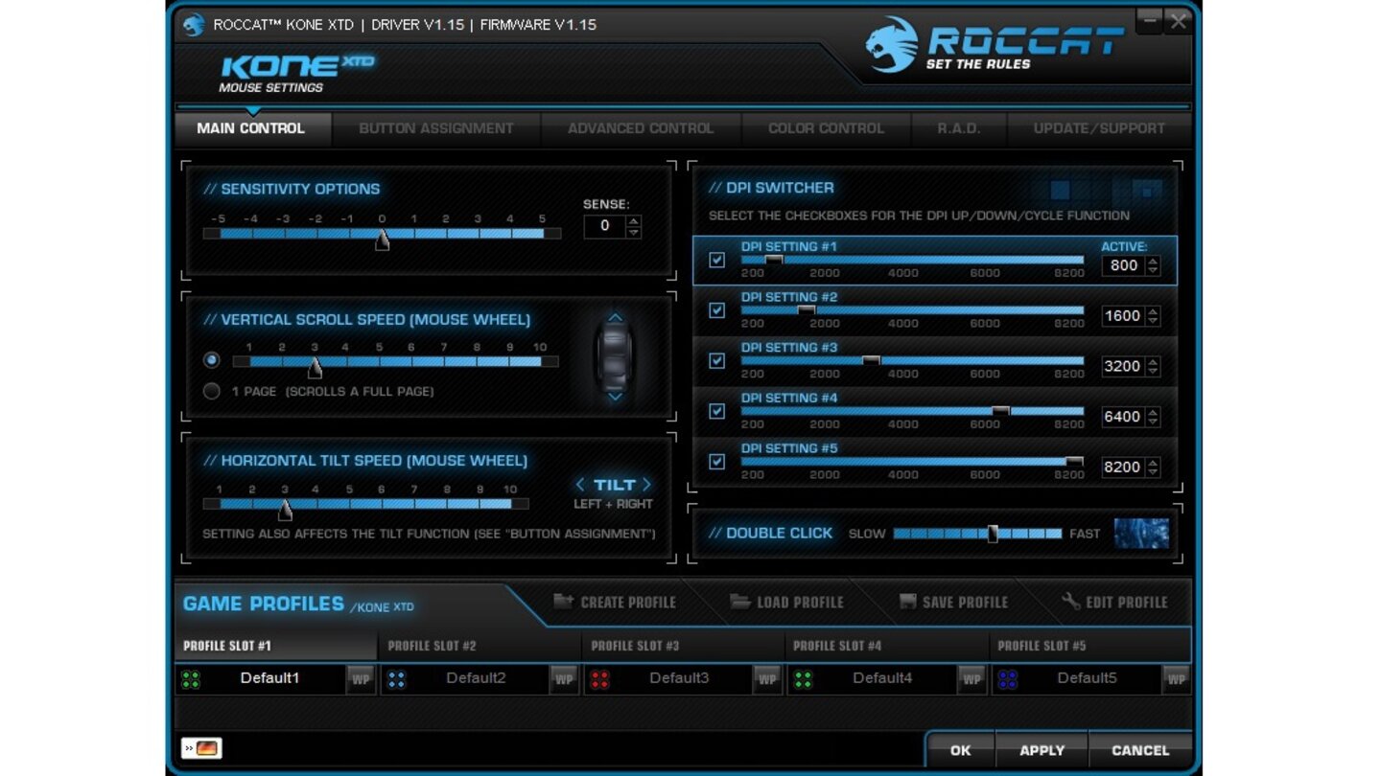
Task: Select Profile Slot #2 tab
Action: [x=480, y=646]
